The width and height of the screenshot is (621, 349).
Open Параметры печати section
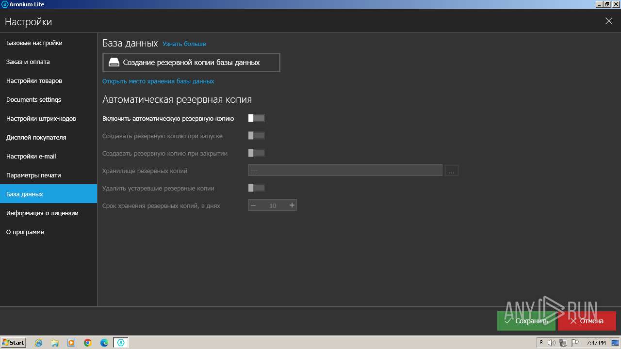click(49, 175)
